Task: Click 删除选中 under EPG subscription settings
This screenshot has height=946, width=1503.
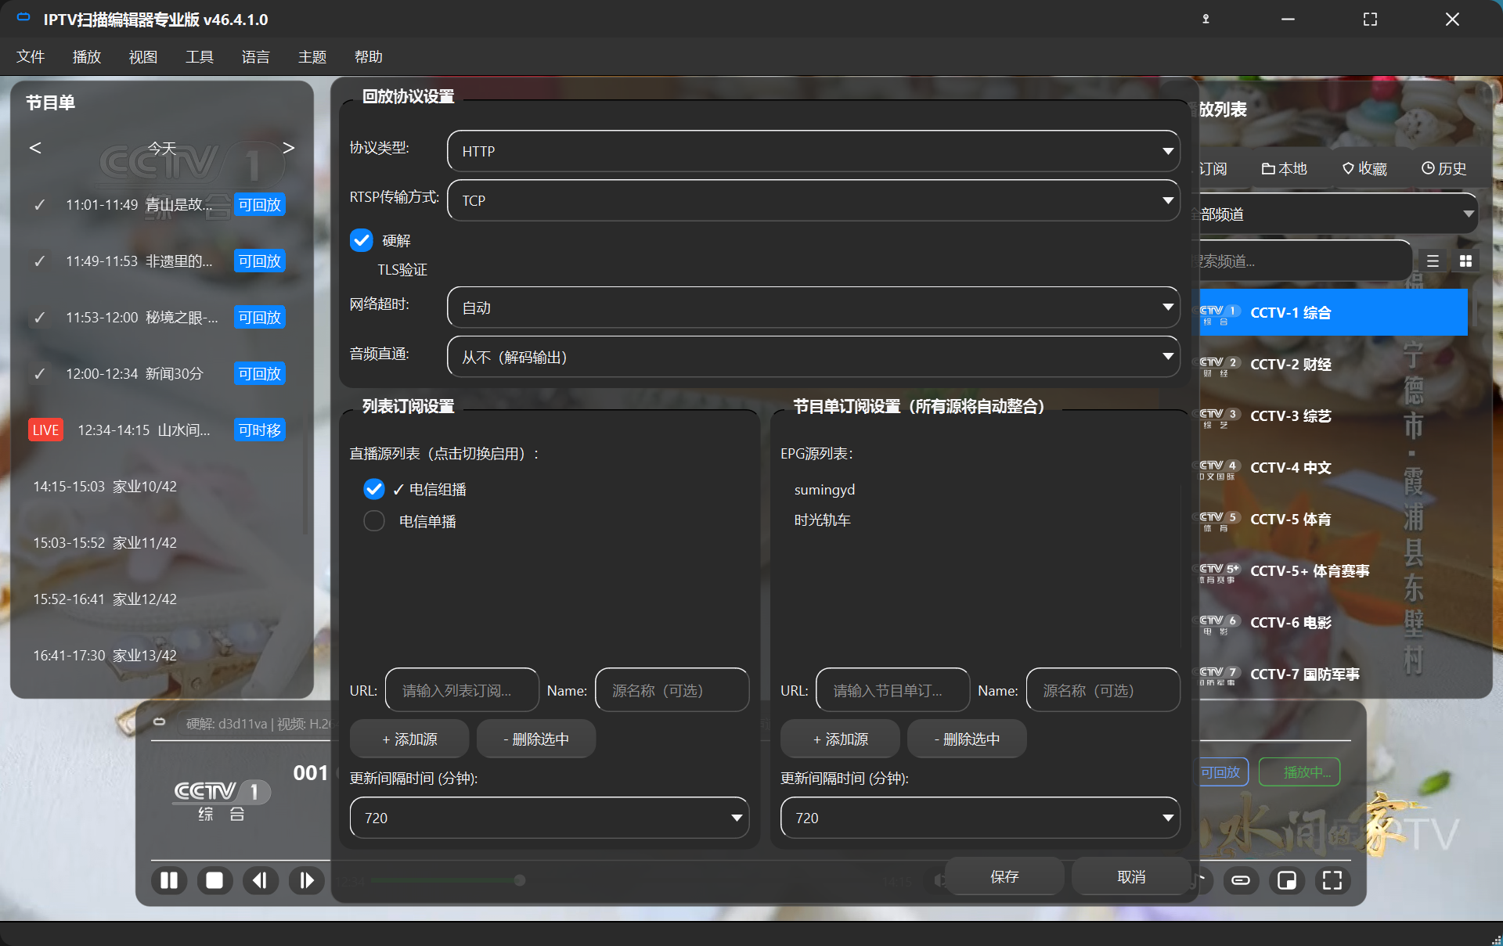Action: pyautogui.click(x=967, y=739)
